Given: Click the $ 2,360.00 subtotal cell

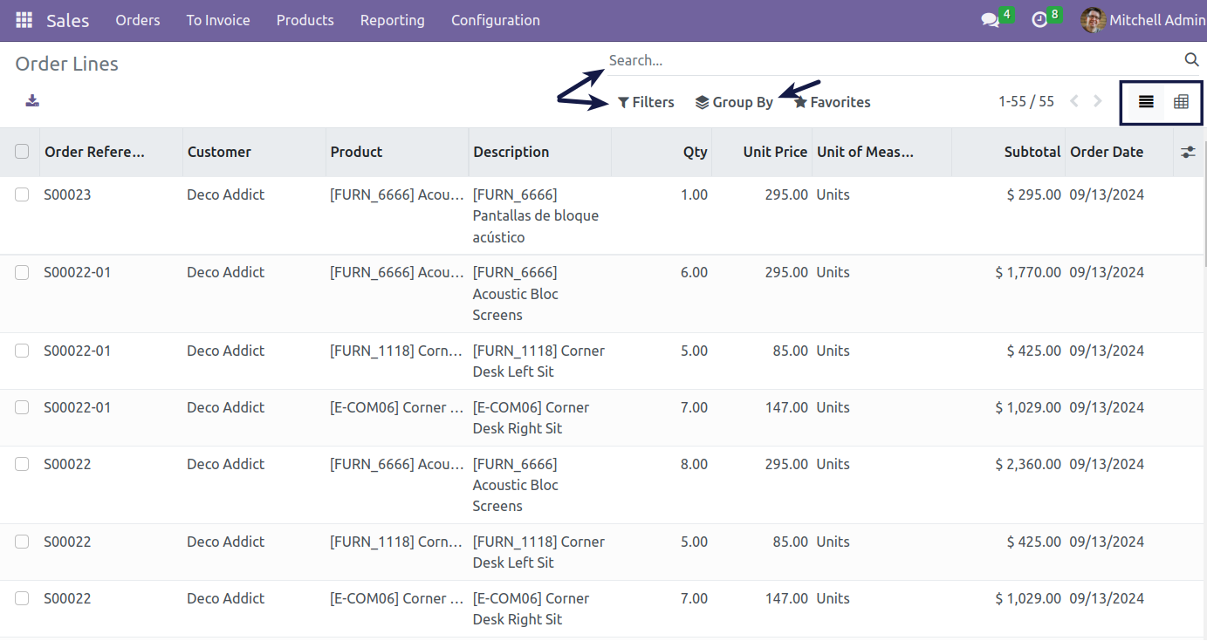Looking at the screenshot, I should point(1028,464).
